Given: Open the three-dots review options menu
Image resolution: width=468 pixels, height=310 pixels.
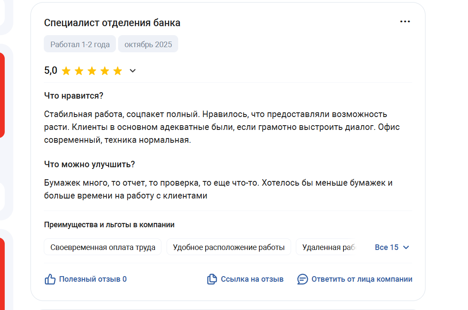Looking at the screenshot, I should [405, 22].
